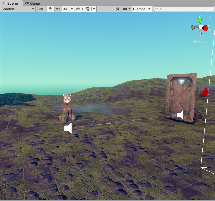Select the audio source gizmo near pedestal

pyautogui.click(x=68, y=128)
